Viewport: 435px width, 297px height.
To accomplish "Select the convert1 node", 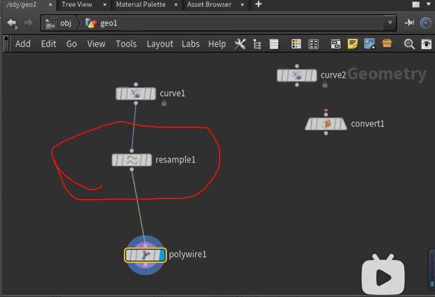I will tap(326, 124).
